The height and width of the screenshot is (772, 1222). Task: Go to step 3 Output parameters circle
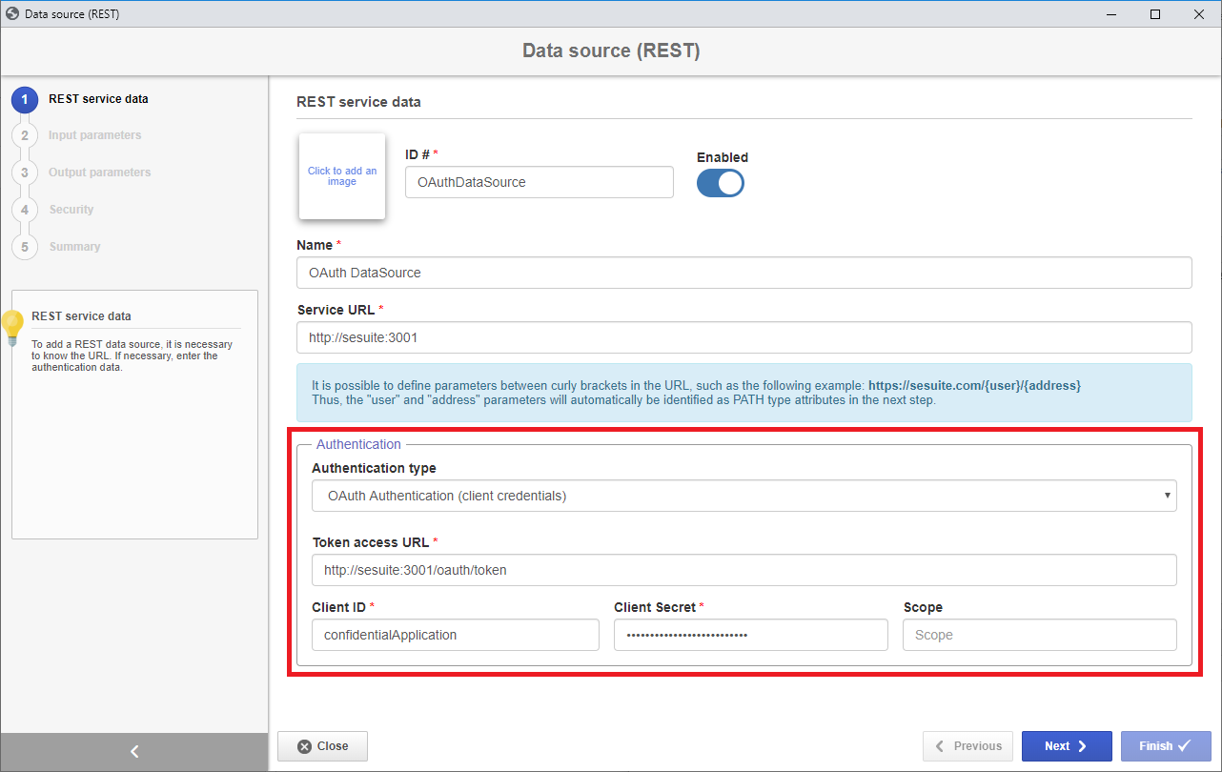click(x=25, y=173)
